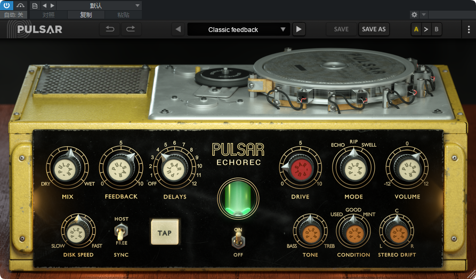Click the WET label on the MIX knob
This screenshot has height=279, width=476.
click(90, 184)
